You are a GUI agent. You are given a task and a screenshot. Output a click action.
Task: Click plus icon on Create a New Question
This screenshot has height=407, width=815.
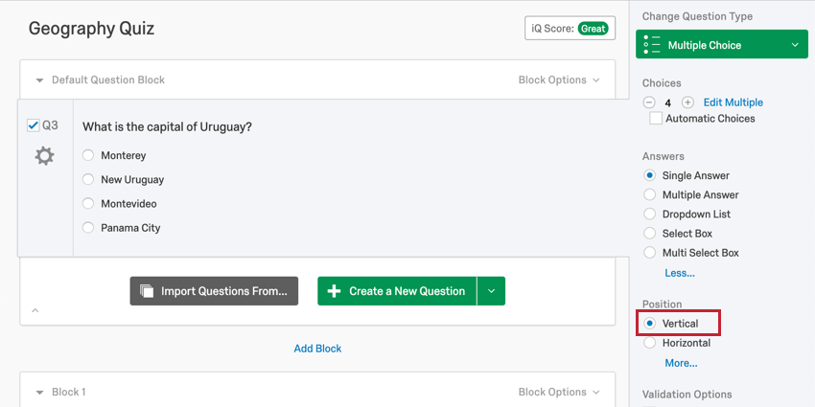coord(334,291)
